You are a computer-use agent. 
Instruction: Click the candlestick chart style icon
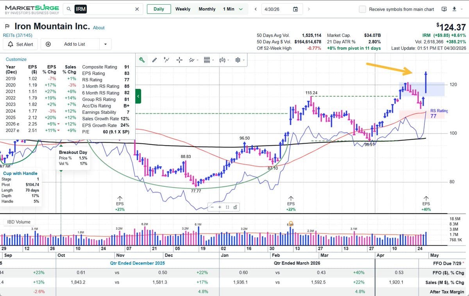222,60
